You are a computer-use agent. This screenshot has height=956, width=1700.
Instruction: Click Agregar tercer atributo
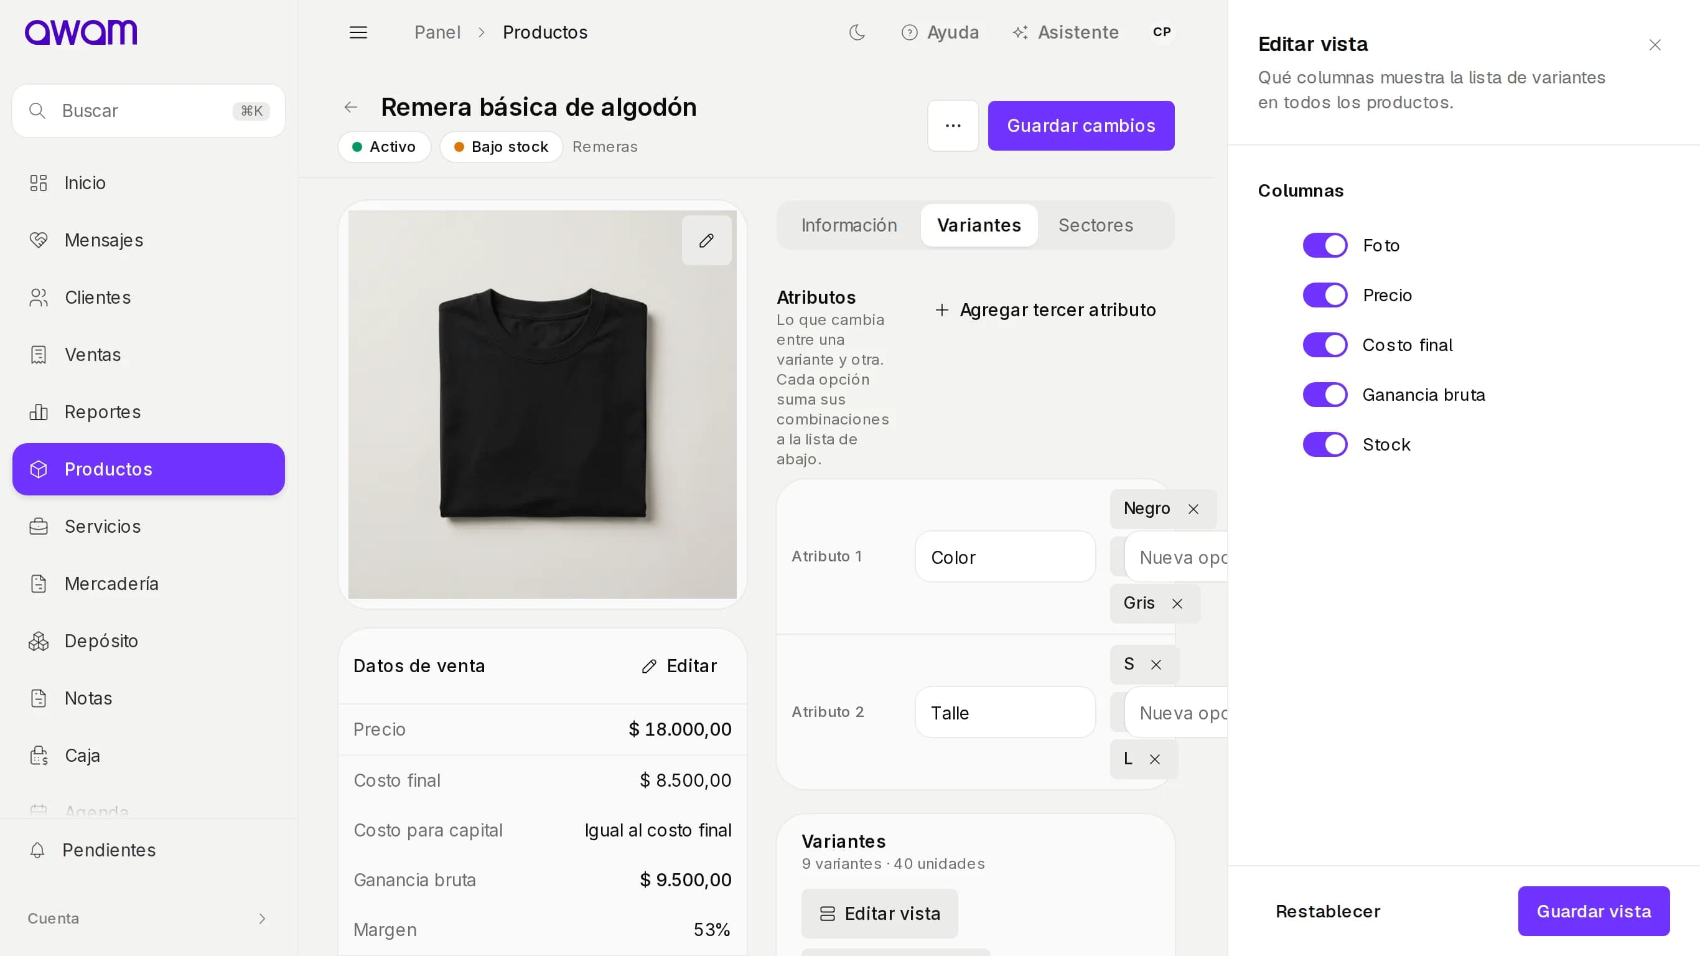coord(1045,310)
